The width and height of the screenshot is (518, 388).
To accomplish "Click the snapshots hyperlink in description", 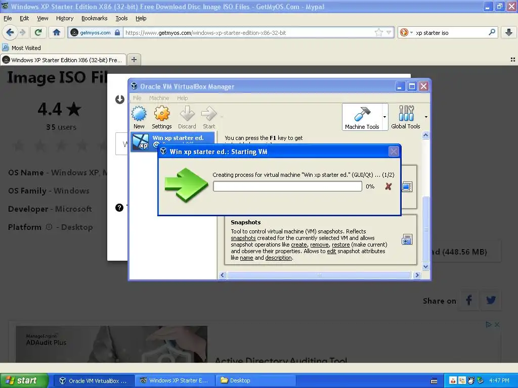I will 243,238.
